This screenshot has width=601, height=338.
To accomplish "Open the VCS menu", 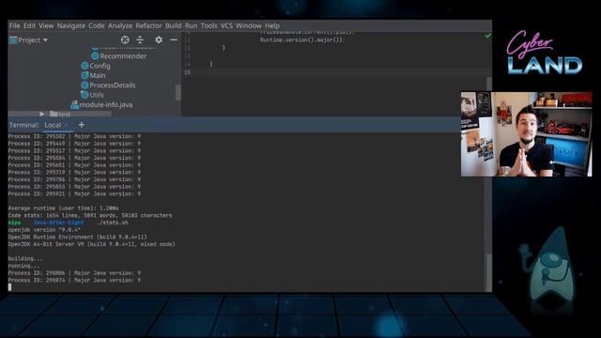I will [x=226, y=25].
